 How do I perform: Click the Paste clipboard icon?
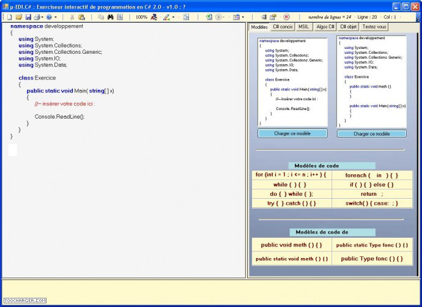(82, 17)
